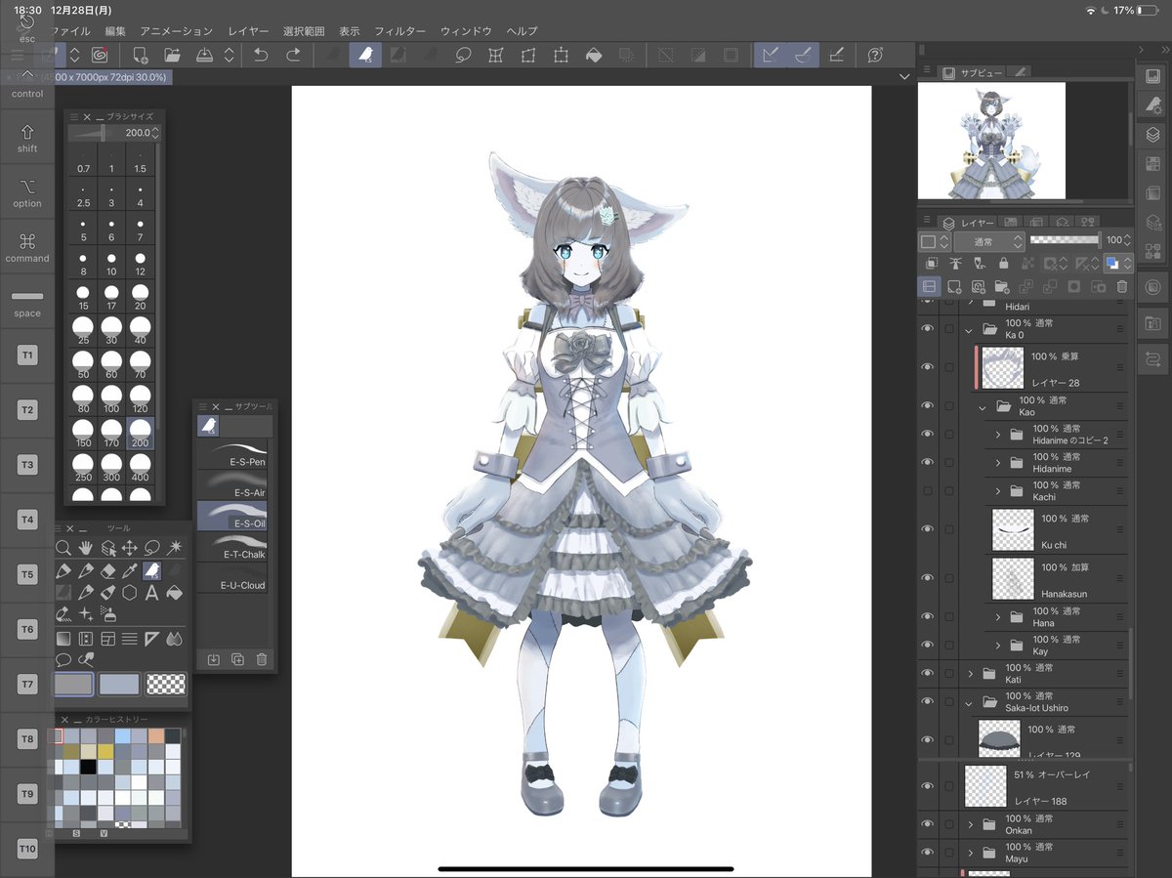Expand the Hana folder
Screen dimensions: 1172x878
click(x=998, y=617)
